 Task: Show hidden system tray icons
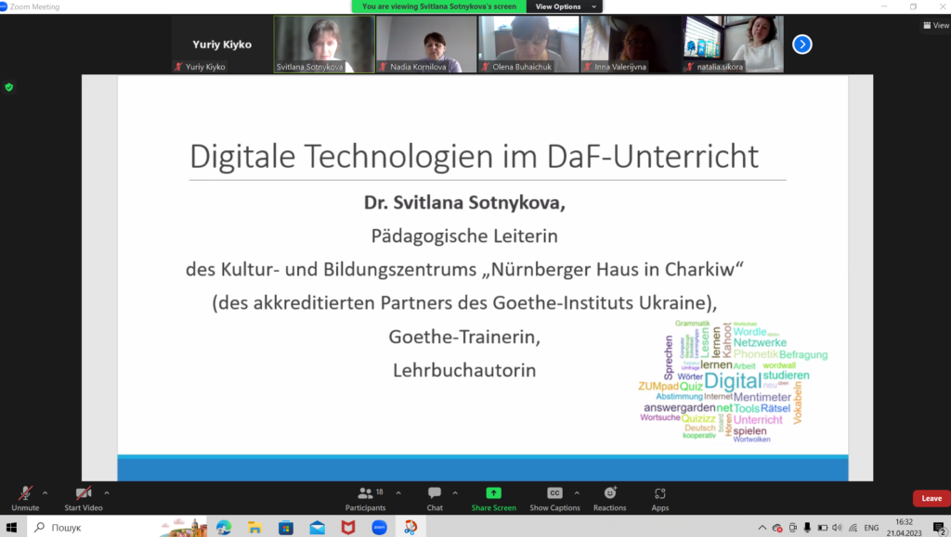click(762, 528)
